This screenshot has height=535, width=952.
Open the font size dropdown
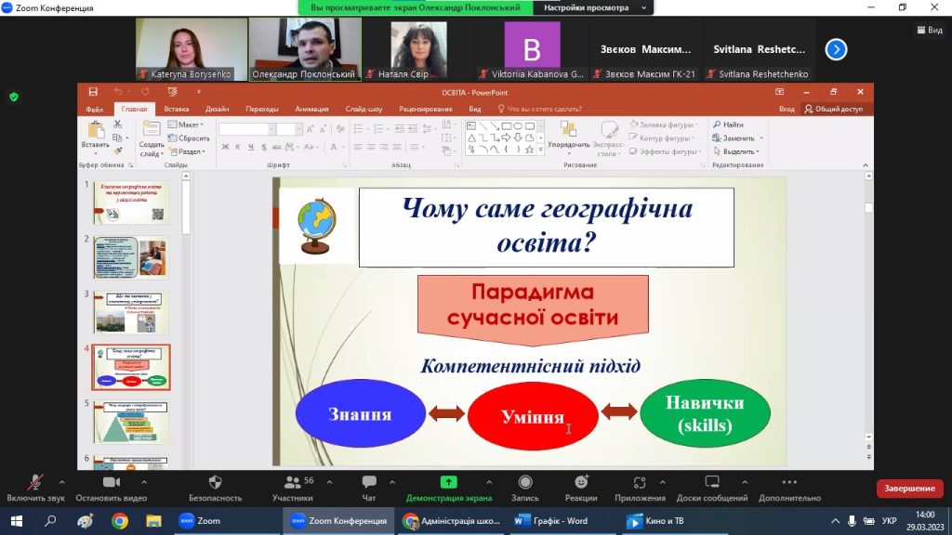(x=297, y=128)
